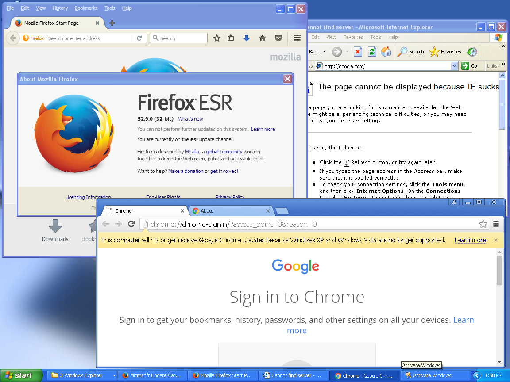Open Internet Explorer Favorites toolbar button
The image size is (510, 382).
click(x=445, y=51)
